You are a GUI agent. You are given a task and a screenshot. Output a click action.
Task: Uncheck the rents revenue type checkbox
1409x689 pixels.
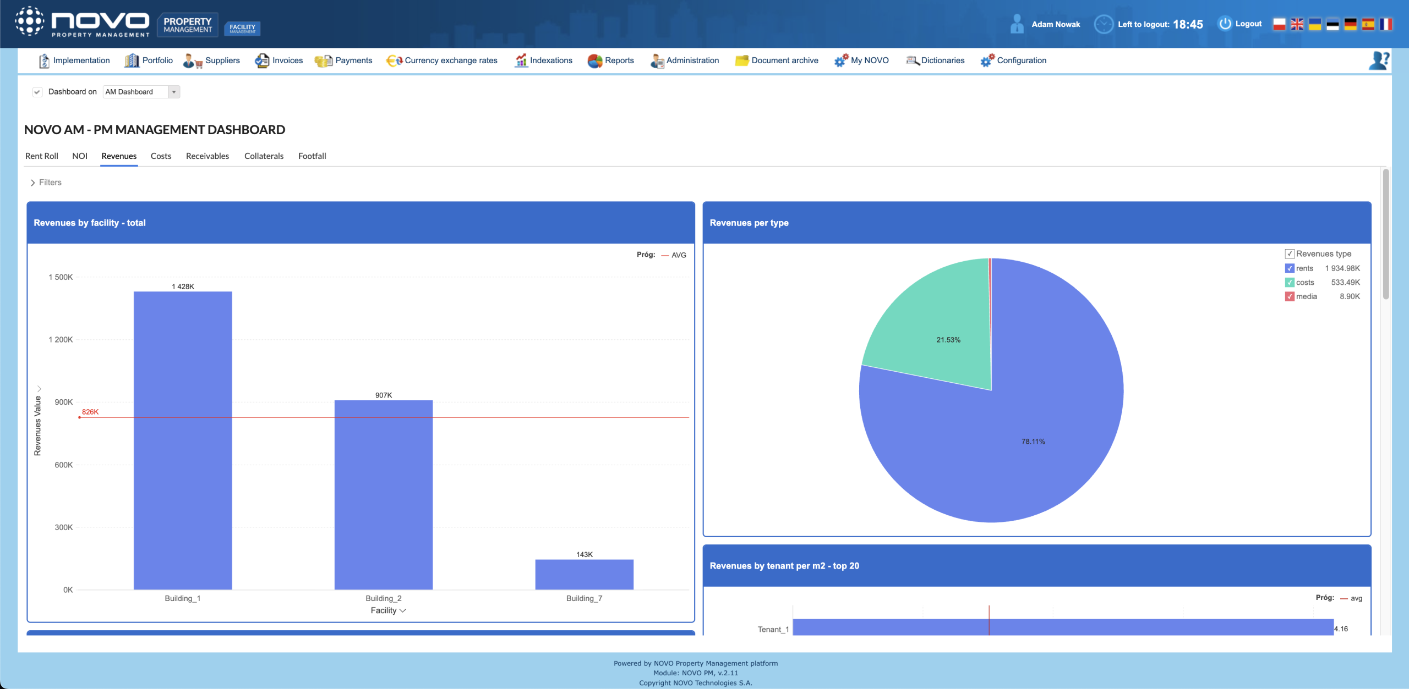(1290, 268)
